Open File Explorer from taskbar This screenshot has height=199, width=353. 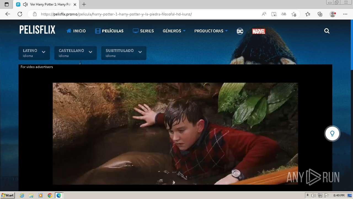coord(31,195)
